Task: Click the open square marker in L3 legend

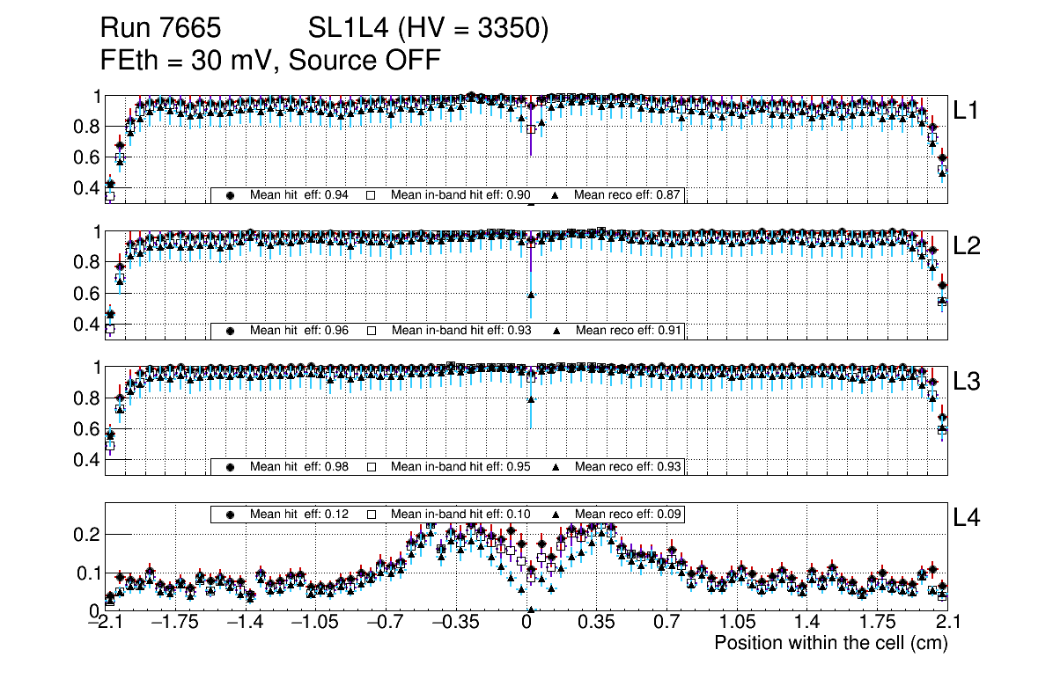Action: [x=371, y=466]
